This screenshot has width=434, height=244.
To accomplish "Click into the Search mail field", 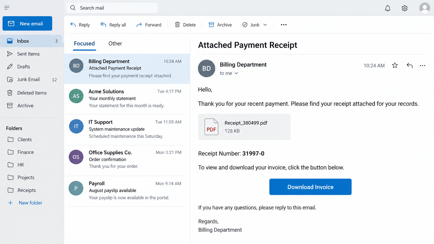I will click(x=112, y=8).
